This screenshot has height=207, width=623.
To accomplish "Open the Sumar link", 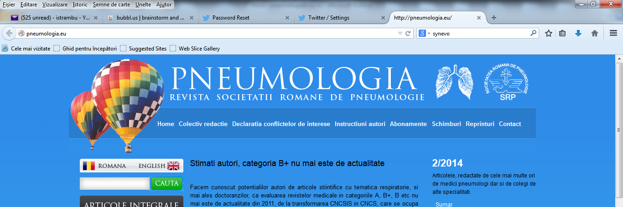I will point(444,205).
